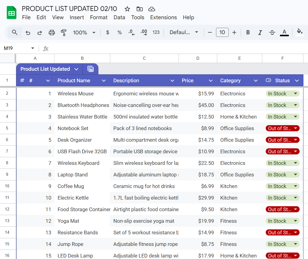Image resolution: width=308 pixels, height=259 pixels.
Task: Open the Help menu
Action: click(x=188, y=17)
